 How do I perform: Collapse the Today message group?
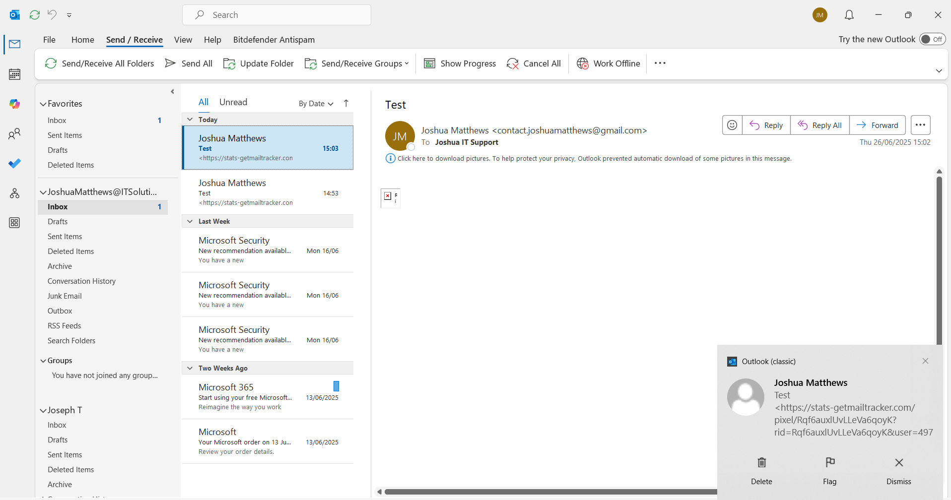[x=190, y=120]
